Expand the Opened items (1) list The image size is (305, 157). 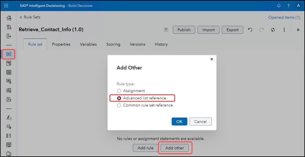(284, 17)
